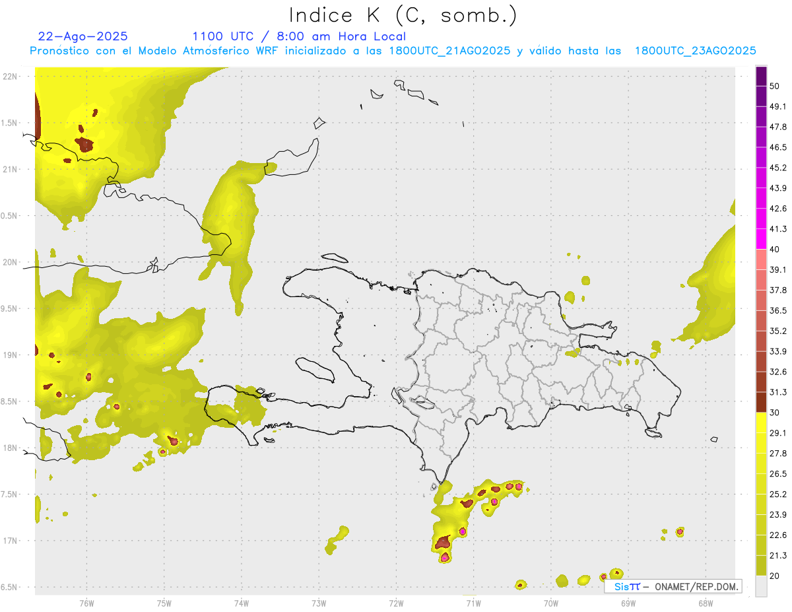Image resolution: width=792 pixels, height=612 pixels.
Task: Click the color bar value '30'
Action: pyautogui.click(x=775, y=413)
